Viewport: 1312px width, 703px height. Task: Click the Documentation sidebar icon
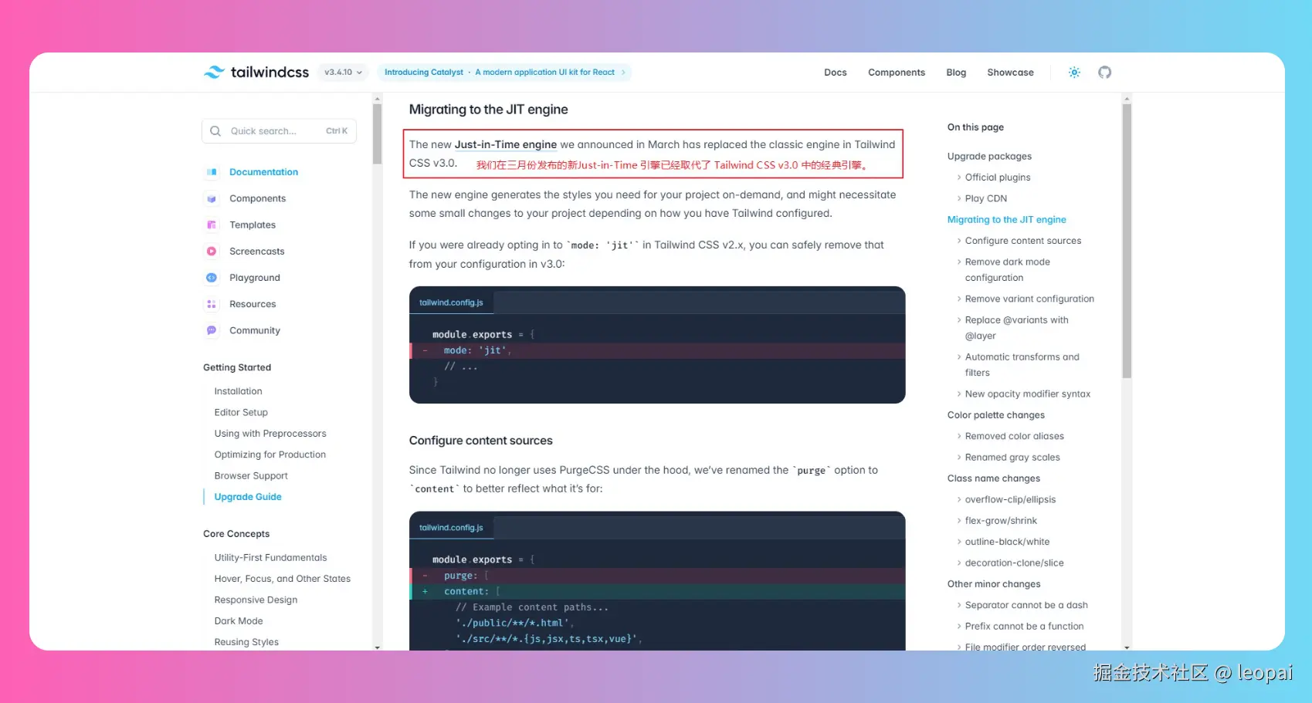click(x=212, y=172)
